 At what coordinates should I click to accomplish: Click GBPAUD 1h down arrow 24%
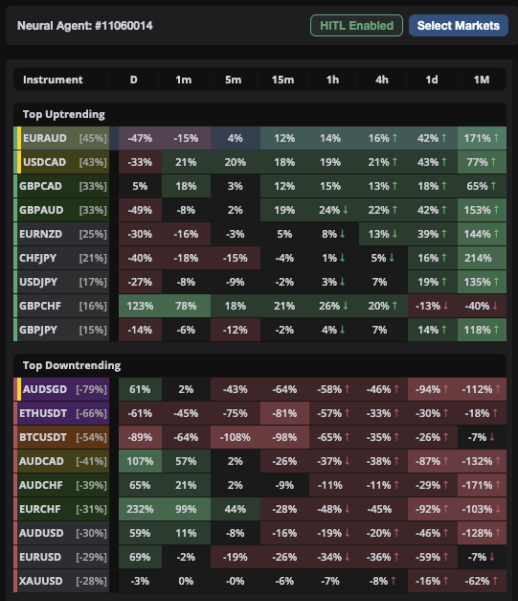click(346, 210)
